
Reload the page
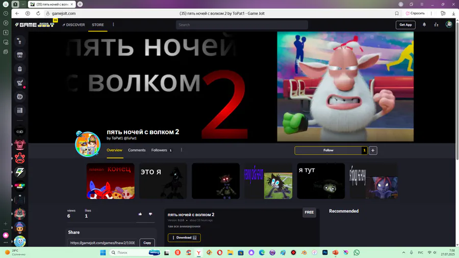click(38, 13)
